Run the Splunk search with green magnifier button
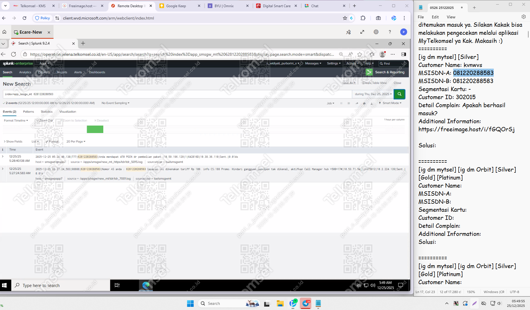 pyautogui.click(x=399, y=94)
